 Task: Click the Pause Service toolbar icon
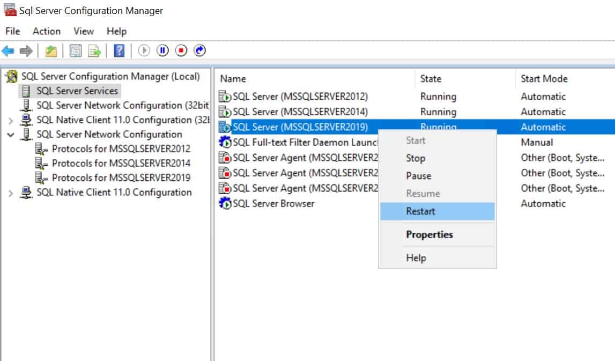[162, 50]
